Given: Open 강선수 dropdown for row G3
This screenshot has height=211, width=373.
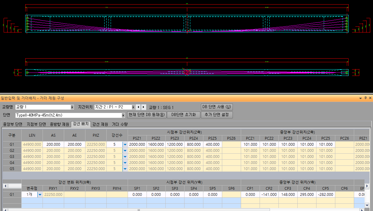Looking at the screenshot, I should pos(125,157).
